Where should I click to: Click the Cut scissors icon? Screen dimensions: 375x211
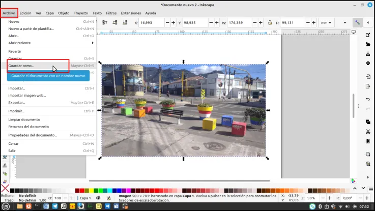(x=368, y=131)
